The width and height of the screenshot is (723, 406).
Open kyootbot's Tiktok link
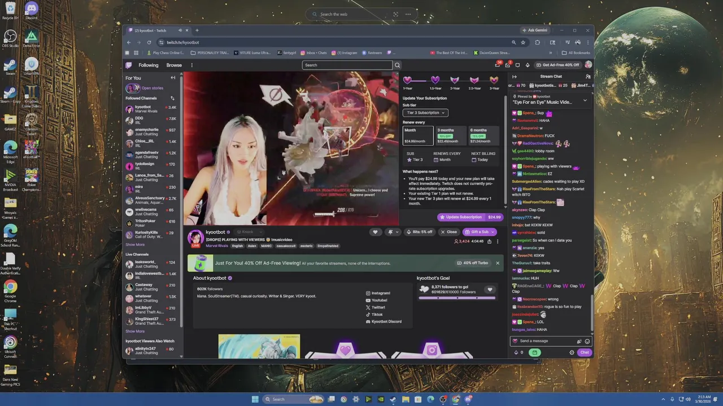click(x=374, y=314)
